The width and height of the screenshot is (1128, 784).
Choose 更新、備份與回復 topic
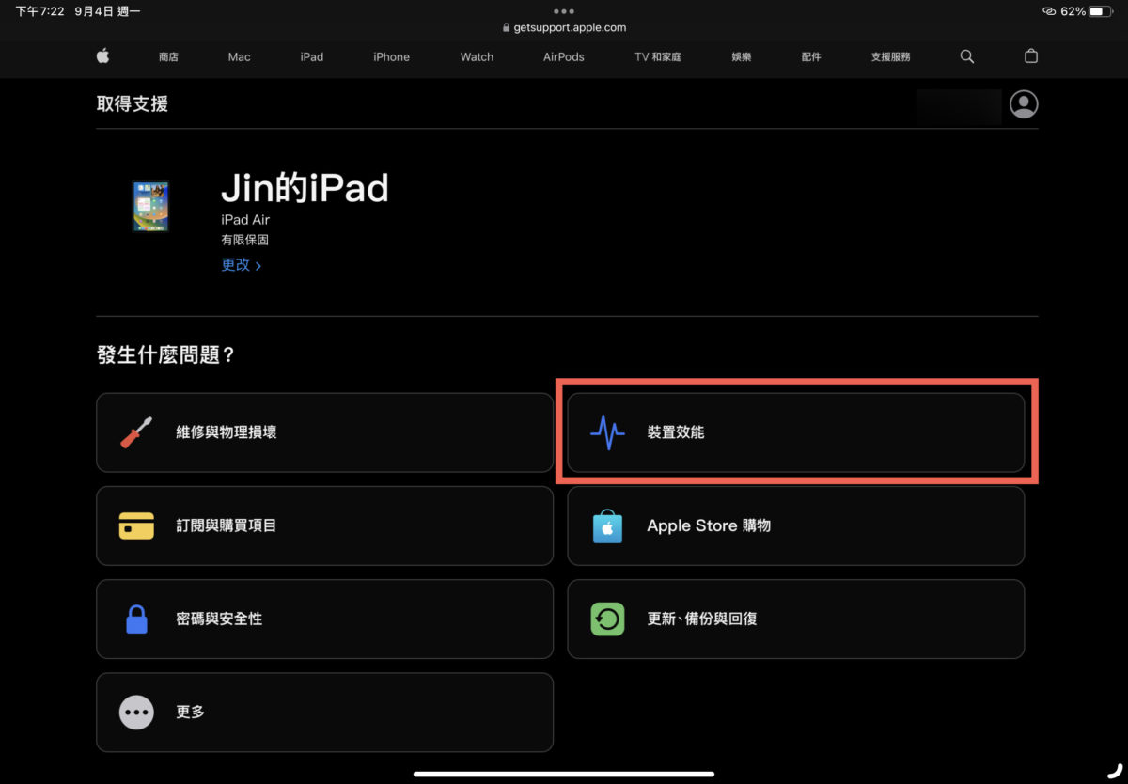tap(795, 619)
